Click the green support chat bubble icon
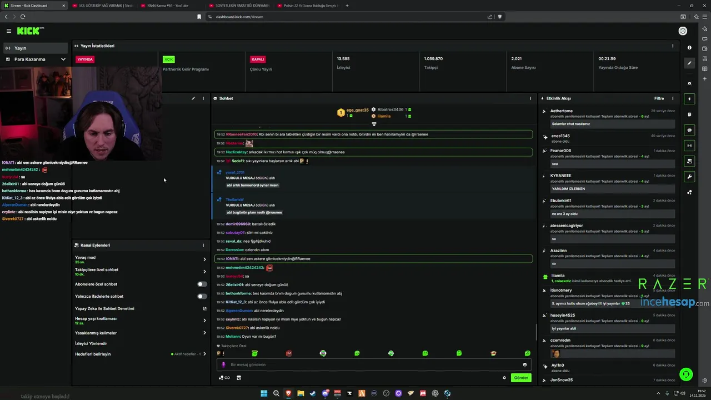 point(686,374)
